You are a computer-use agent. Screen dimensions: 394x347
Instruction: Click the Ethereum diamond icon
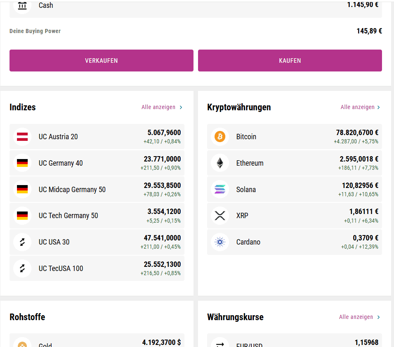[220, 163]
